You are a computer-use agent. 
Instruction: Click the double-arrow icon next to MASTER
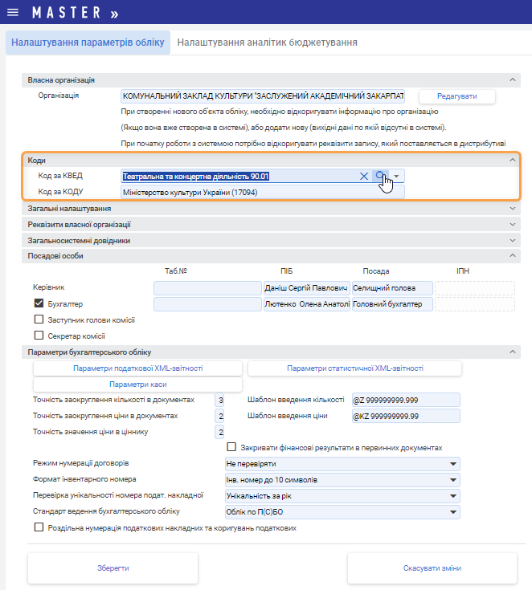114,14
